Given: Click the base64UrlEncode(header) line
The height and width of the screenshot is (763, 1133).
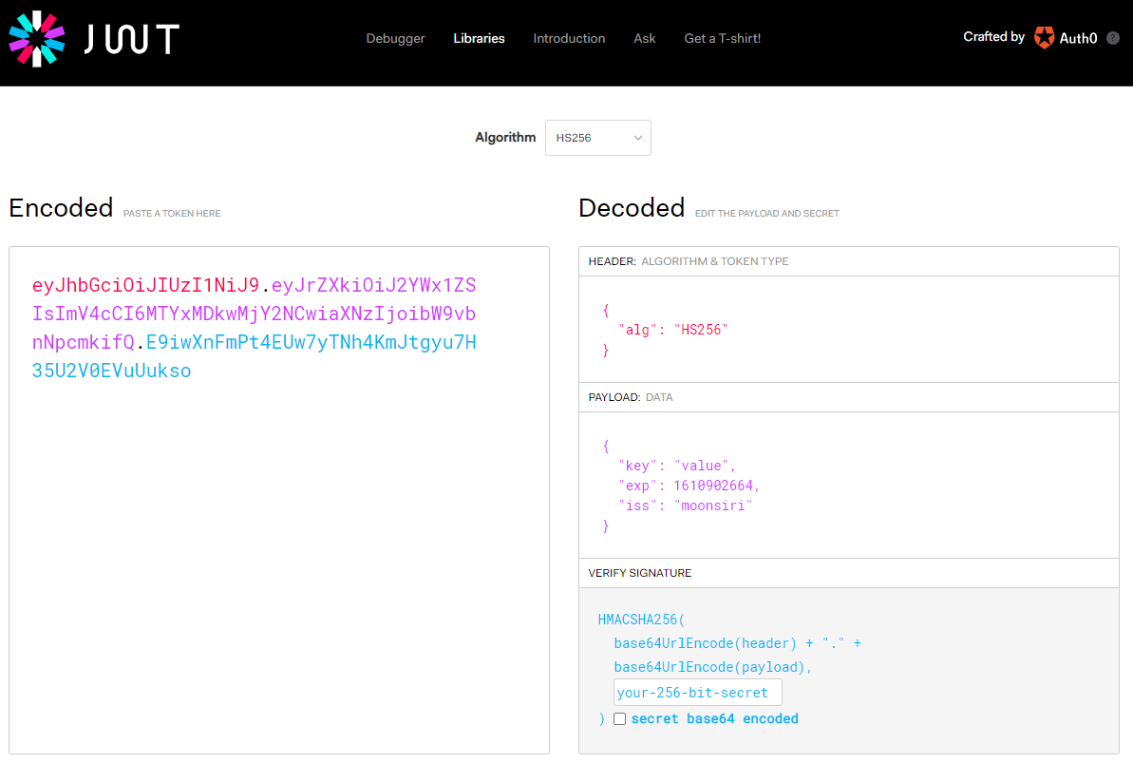Looking at the screenshot, I should 737,643.
